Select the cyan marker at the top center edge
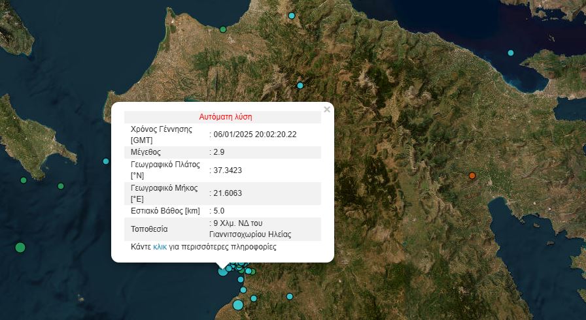 coord(292,16)
